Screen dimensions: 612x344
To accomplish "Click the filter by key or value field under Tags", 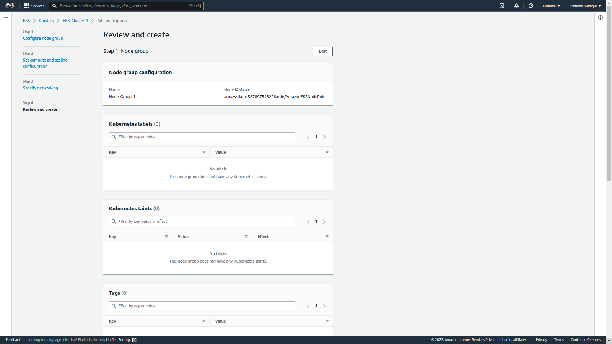I will point(202,306).
